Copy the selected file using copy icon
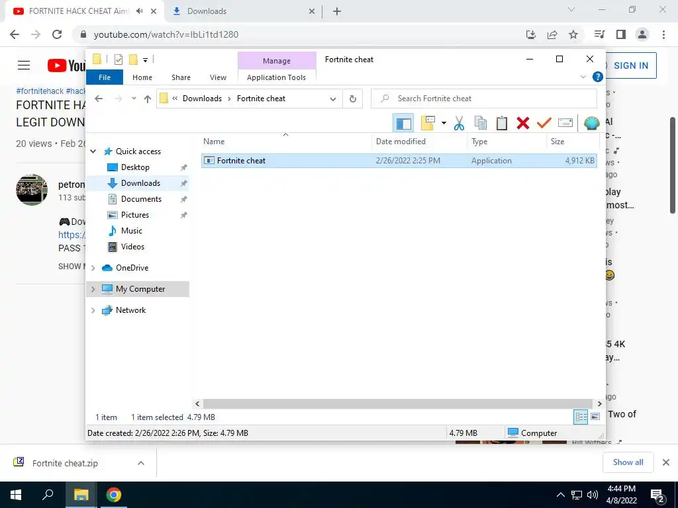 tap(481, 123)
